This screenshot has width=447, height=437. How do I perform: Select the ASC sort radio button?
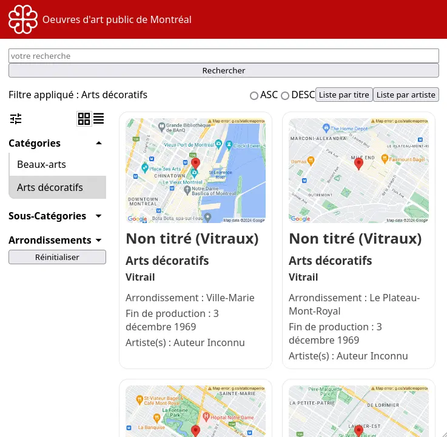click(x=254, y=95)
